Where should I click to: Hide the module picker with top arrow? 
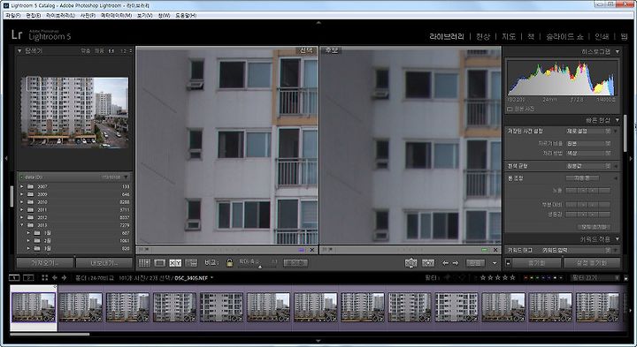(x=318, y=23)
